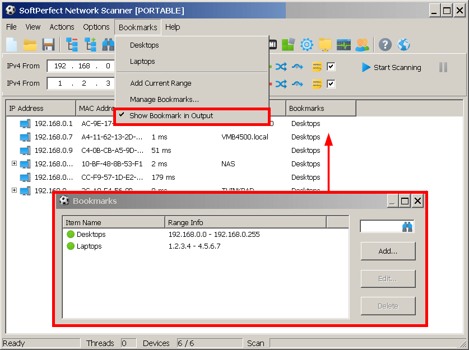
Task: Click the Start Scanning button
Action: [392, 67]
